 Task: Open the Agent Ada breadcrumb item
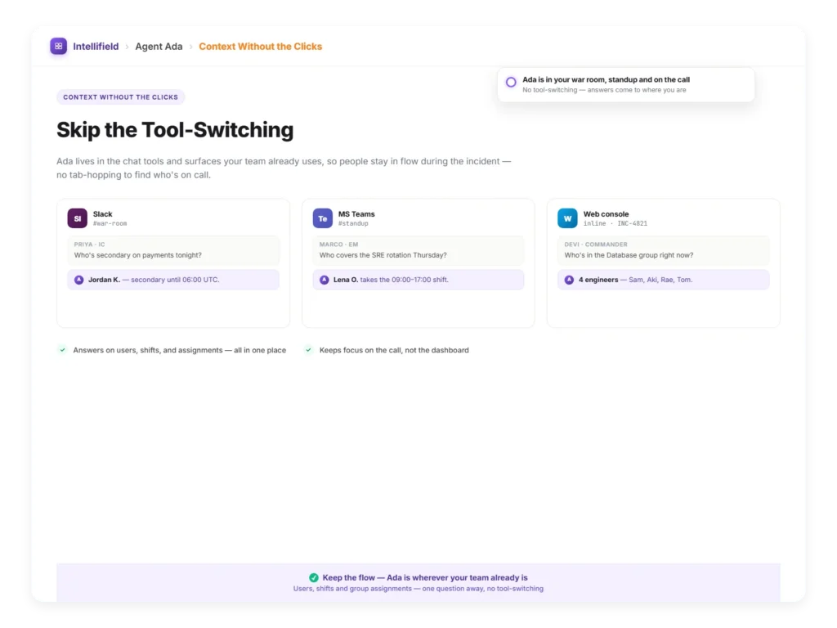point(159,47)
